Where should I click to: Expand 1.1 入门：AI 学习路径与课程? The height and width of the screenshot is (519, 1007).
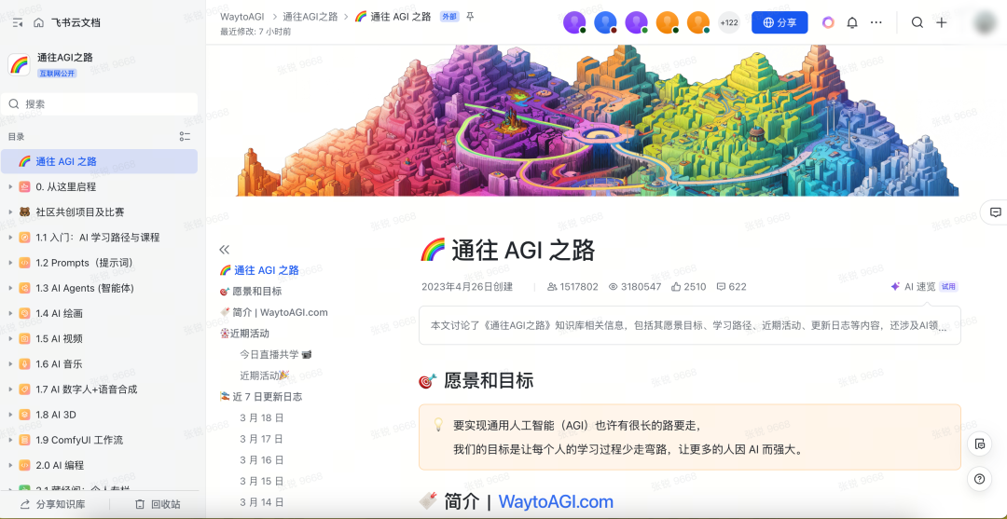pyautogui.click(x=9, y=238)
